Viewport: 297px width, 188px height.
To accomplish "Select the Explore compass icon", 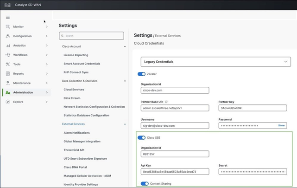I will click(x=8, y=102).
